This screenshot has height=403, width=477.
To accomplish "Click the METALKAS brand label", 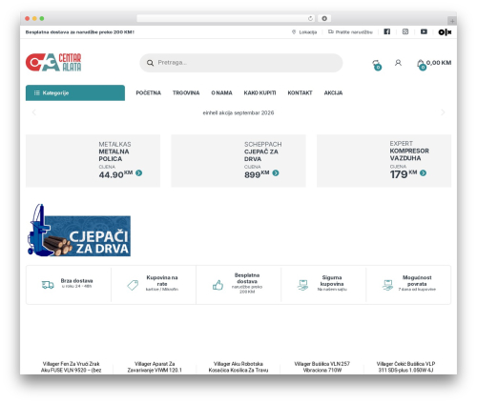I will pos(114,144).
